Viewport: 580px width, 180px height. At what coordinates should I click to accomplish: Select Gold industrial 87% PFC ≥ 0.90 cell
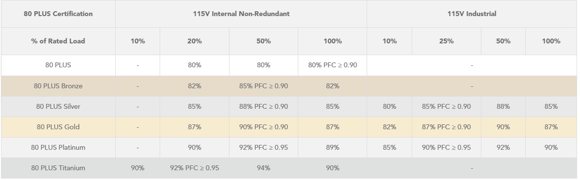click(x=446, y=127)
